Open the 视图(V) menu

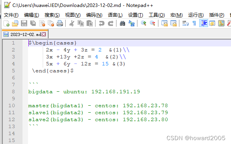(73, 15)
